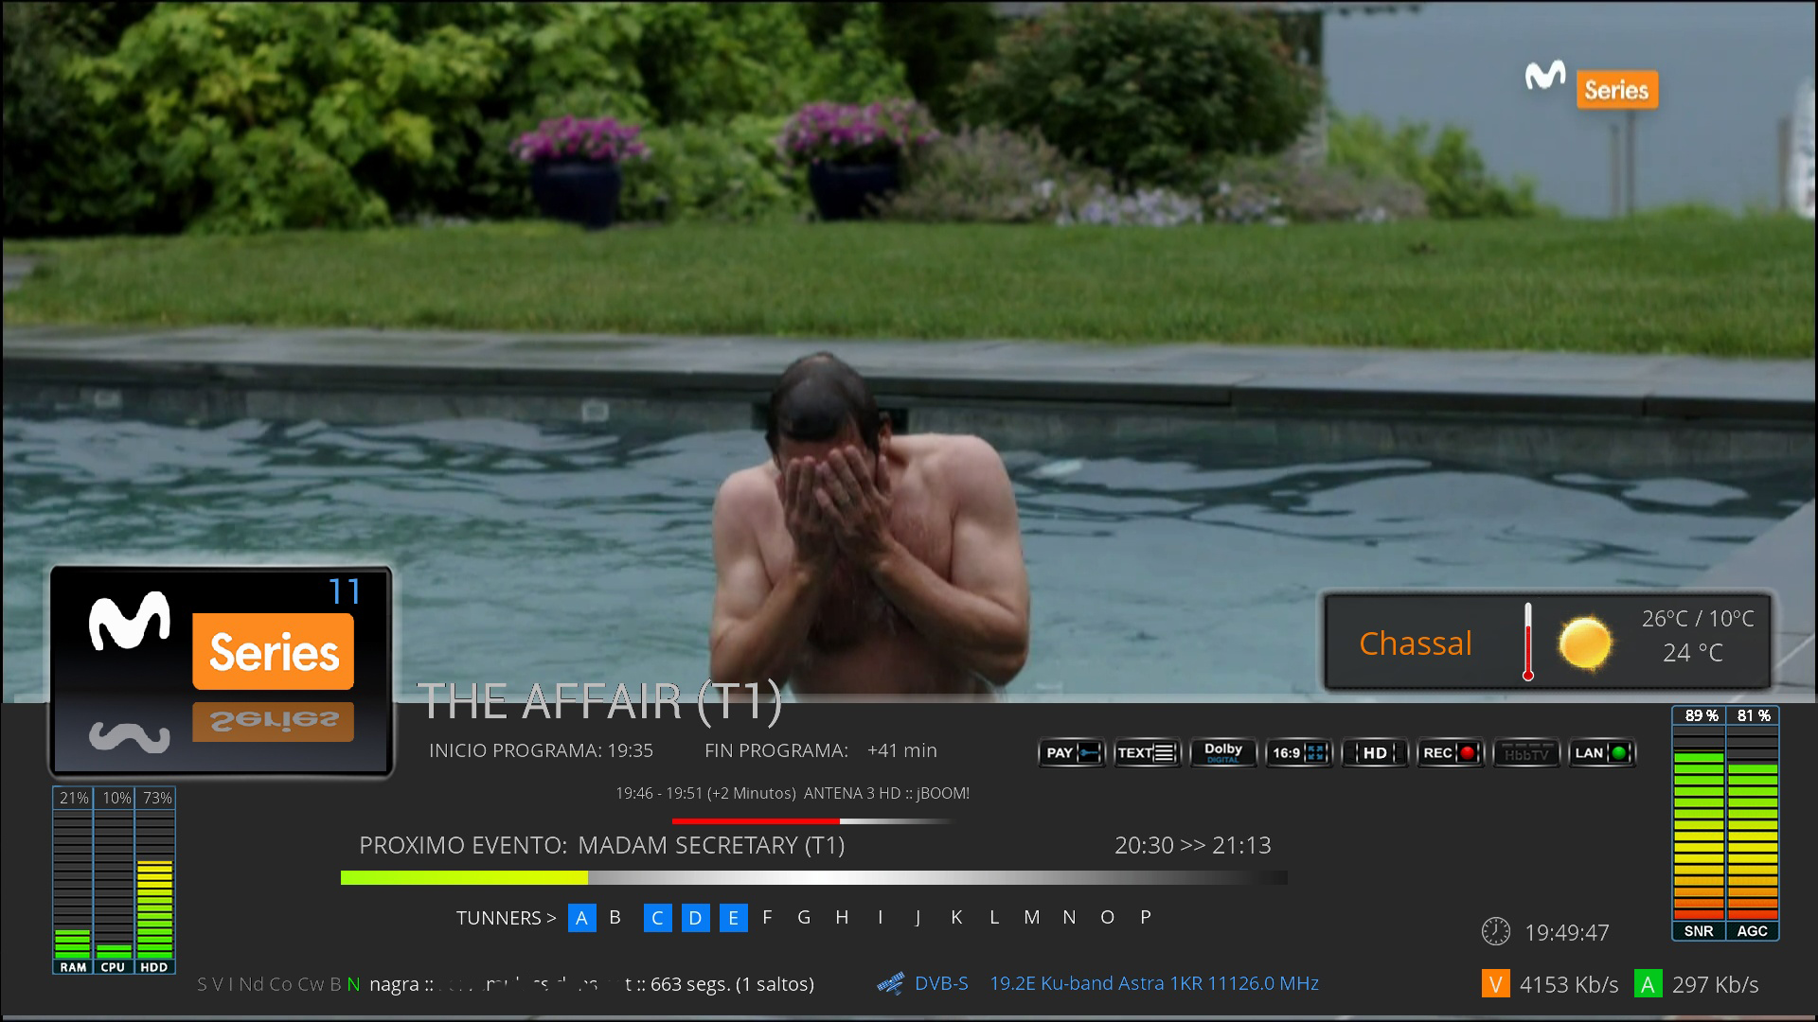Click the 4153 Kb/s video bitrate value
This screenshot has height=1022, width=1818.
click(x=1569, y=985)
